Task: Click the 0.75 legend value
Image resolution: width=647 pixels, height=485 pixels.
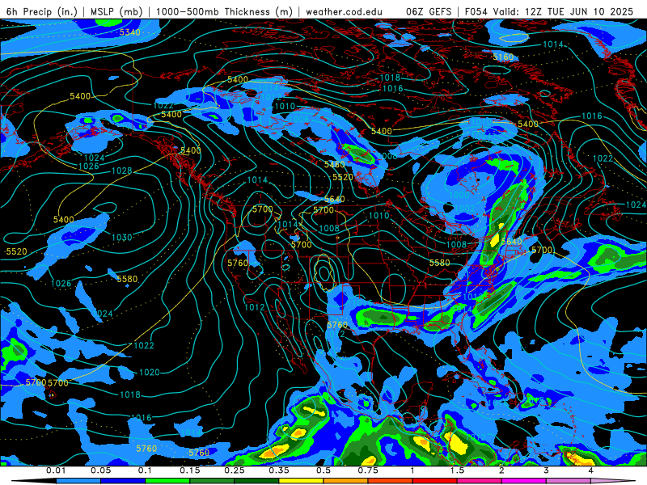Action: pyautogui.click(x=368, y=470)
